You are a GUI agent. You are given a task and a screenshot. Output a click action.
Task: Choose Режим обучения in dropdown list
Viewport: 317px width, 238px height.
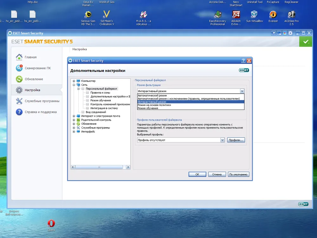coord(148,108)
